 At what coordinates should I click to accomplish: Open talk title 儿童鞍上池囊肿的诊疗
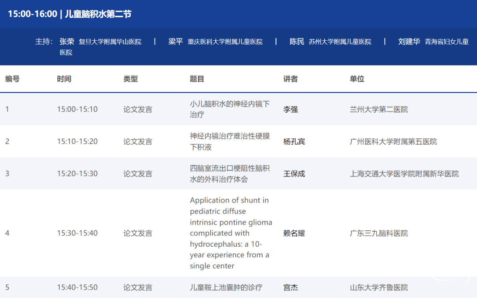[x=226, y=287]
